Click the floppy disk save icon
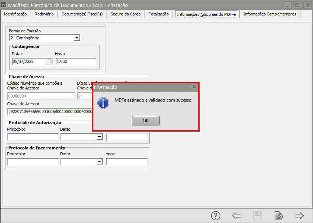 coord(258,215)
